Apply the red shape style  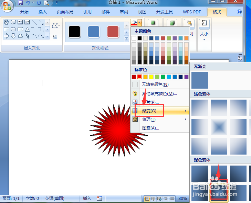point(113,32)
